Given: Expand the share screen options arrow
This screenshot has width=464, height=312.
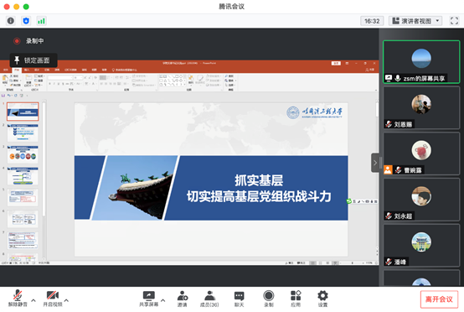Looking at the screenshot, I should 162,300.
